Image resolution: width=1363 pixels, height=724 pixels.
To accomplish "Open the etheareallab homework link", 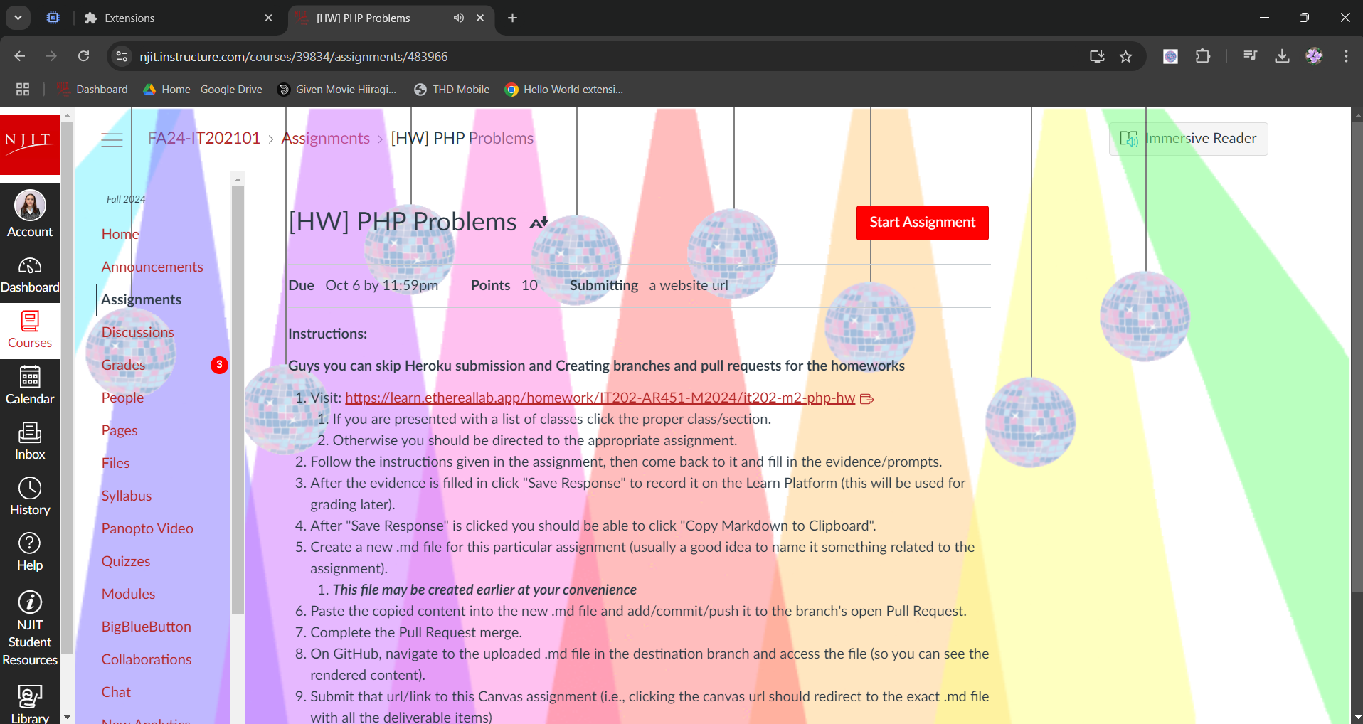I will pos(600,398).
